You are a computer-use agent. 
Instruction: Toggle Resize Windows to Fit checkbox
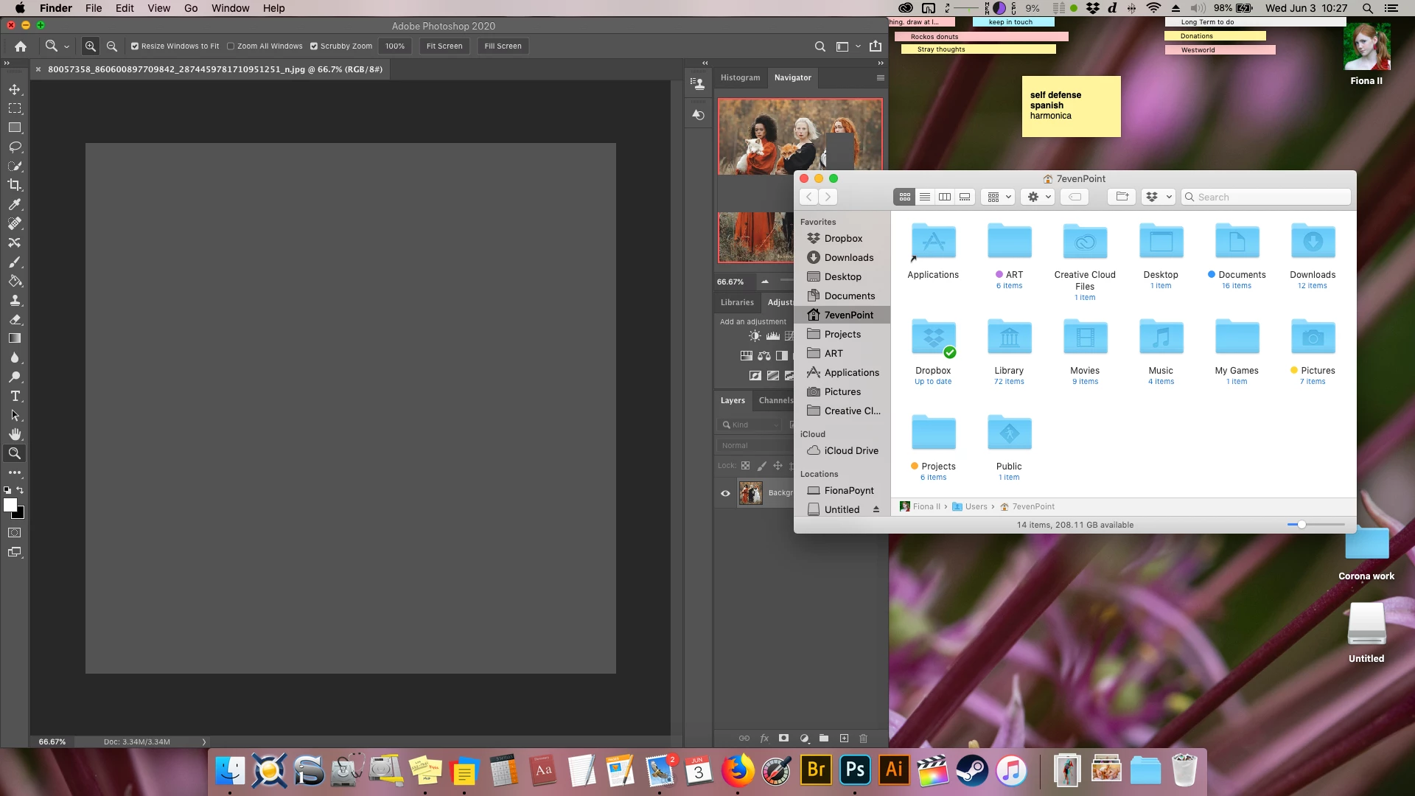pos(135,46)
